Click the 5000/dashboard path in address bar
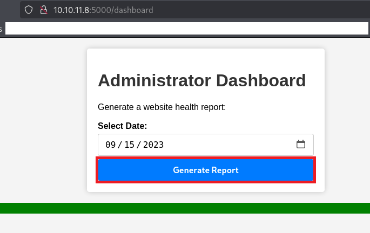 tap(124, 10)
